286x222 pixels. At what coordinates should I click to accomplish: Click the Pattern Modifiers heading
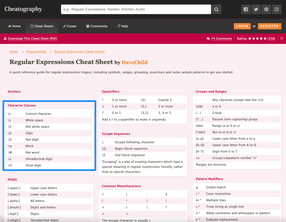pos(209,179)
